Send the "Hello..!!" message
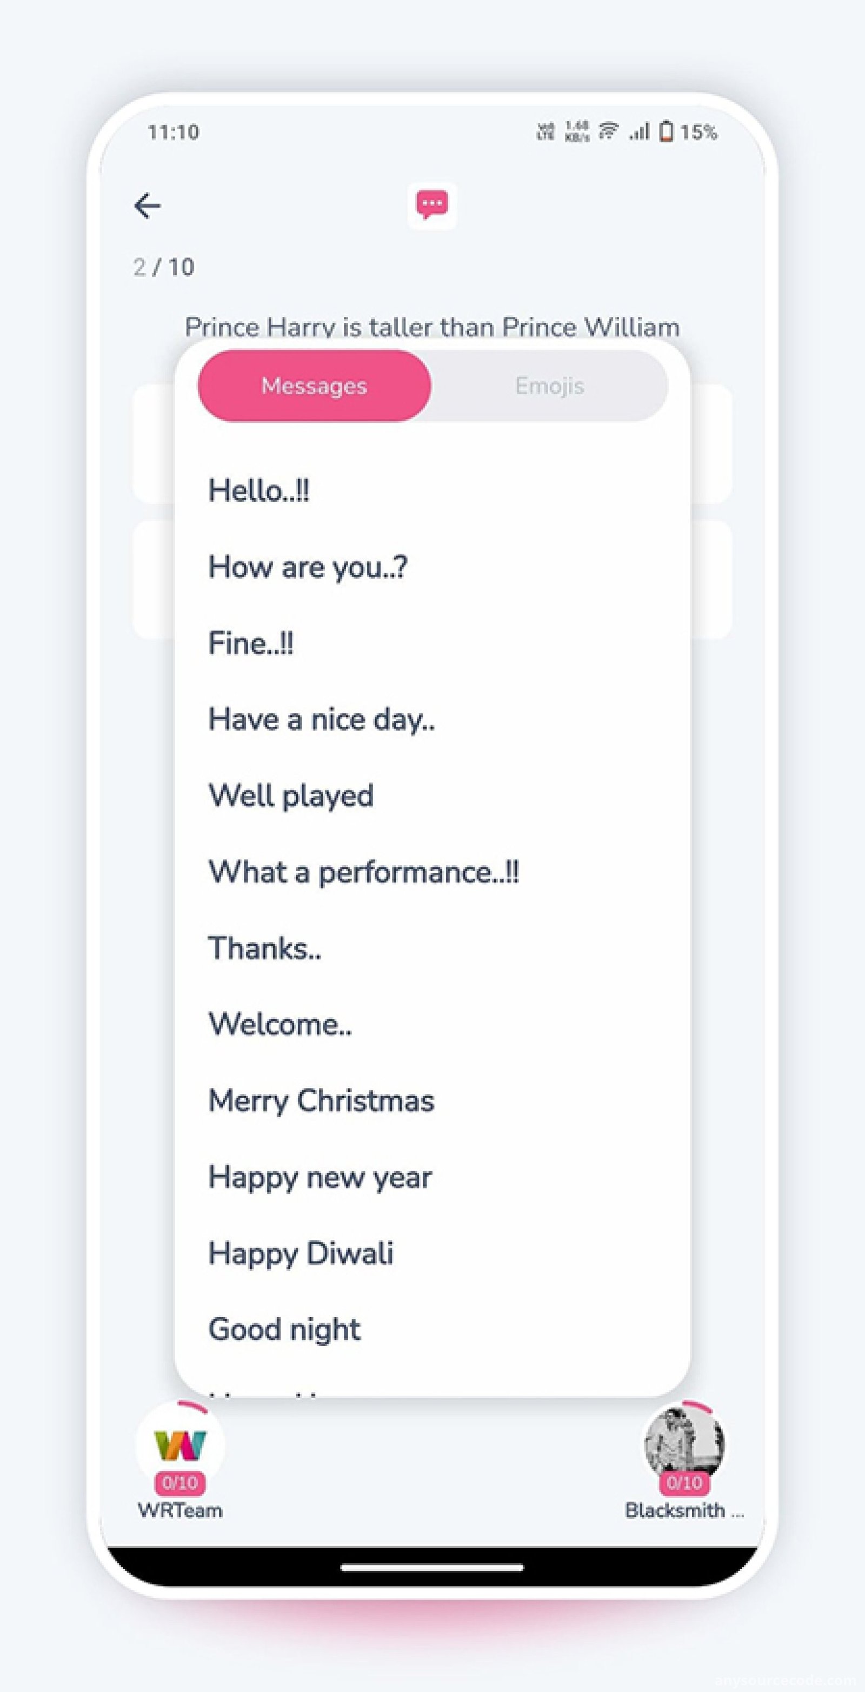Image resolution: width=865 pixels, height=1692 pixels. coord(259,490)
